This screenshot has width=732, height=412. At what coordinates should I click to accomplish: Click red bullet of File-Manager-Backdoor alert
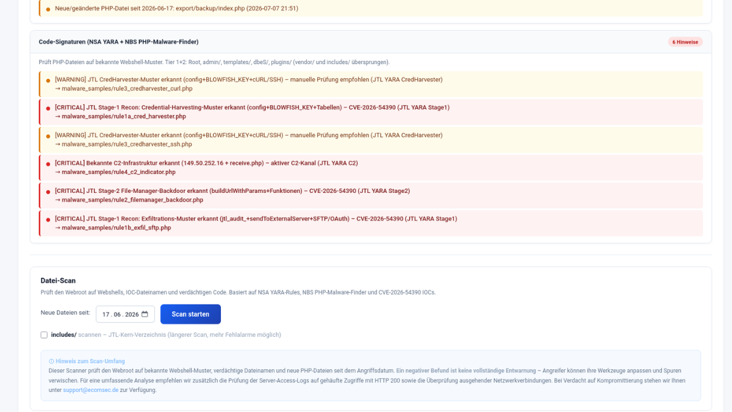48,191
